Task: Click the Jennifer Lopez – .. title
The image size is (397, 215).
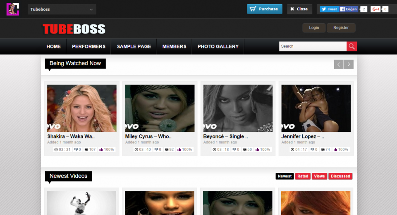Action: point(303,136)
